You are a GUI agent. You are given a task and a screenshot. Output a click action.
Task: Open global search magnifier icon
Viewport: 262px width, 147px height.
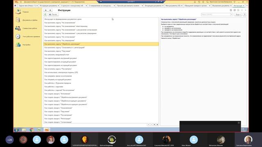coord(208,2)
